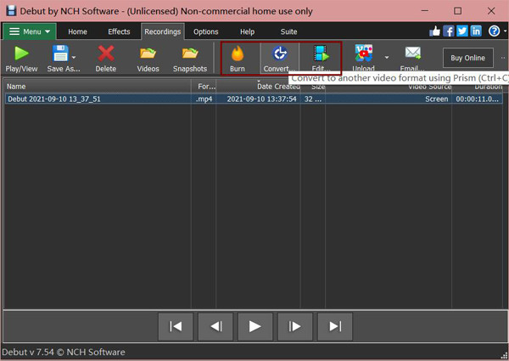
Task: Open the Save As dropdown arrow
Action: (x=74, y=58)
